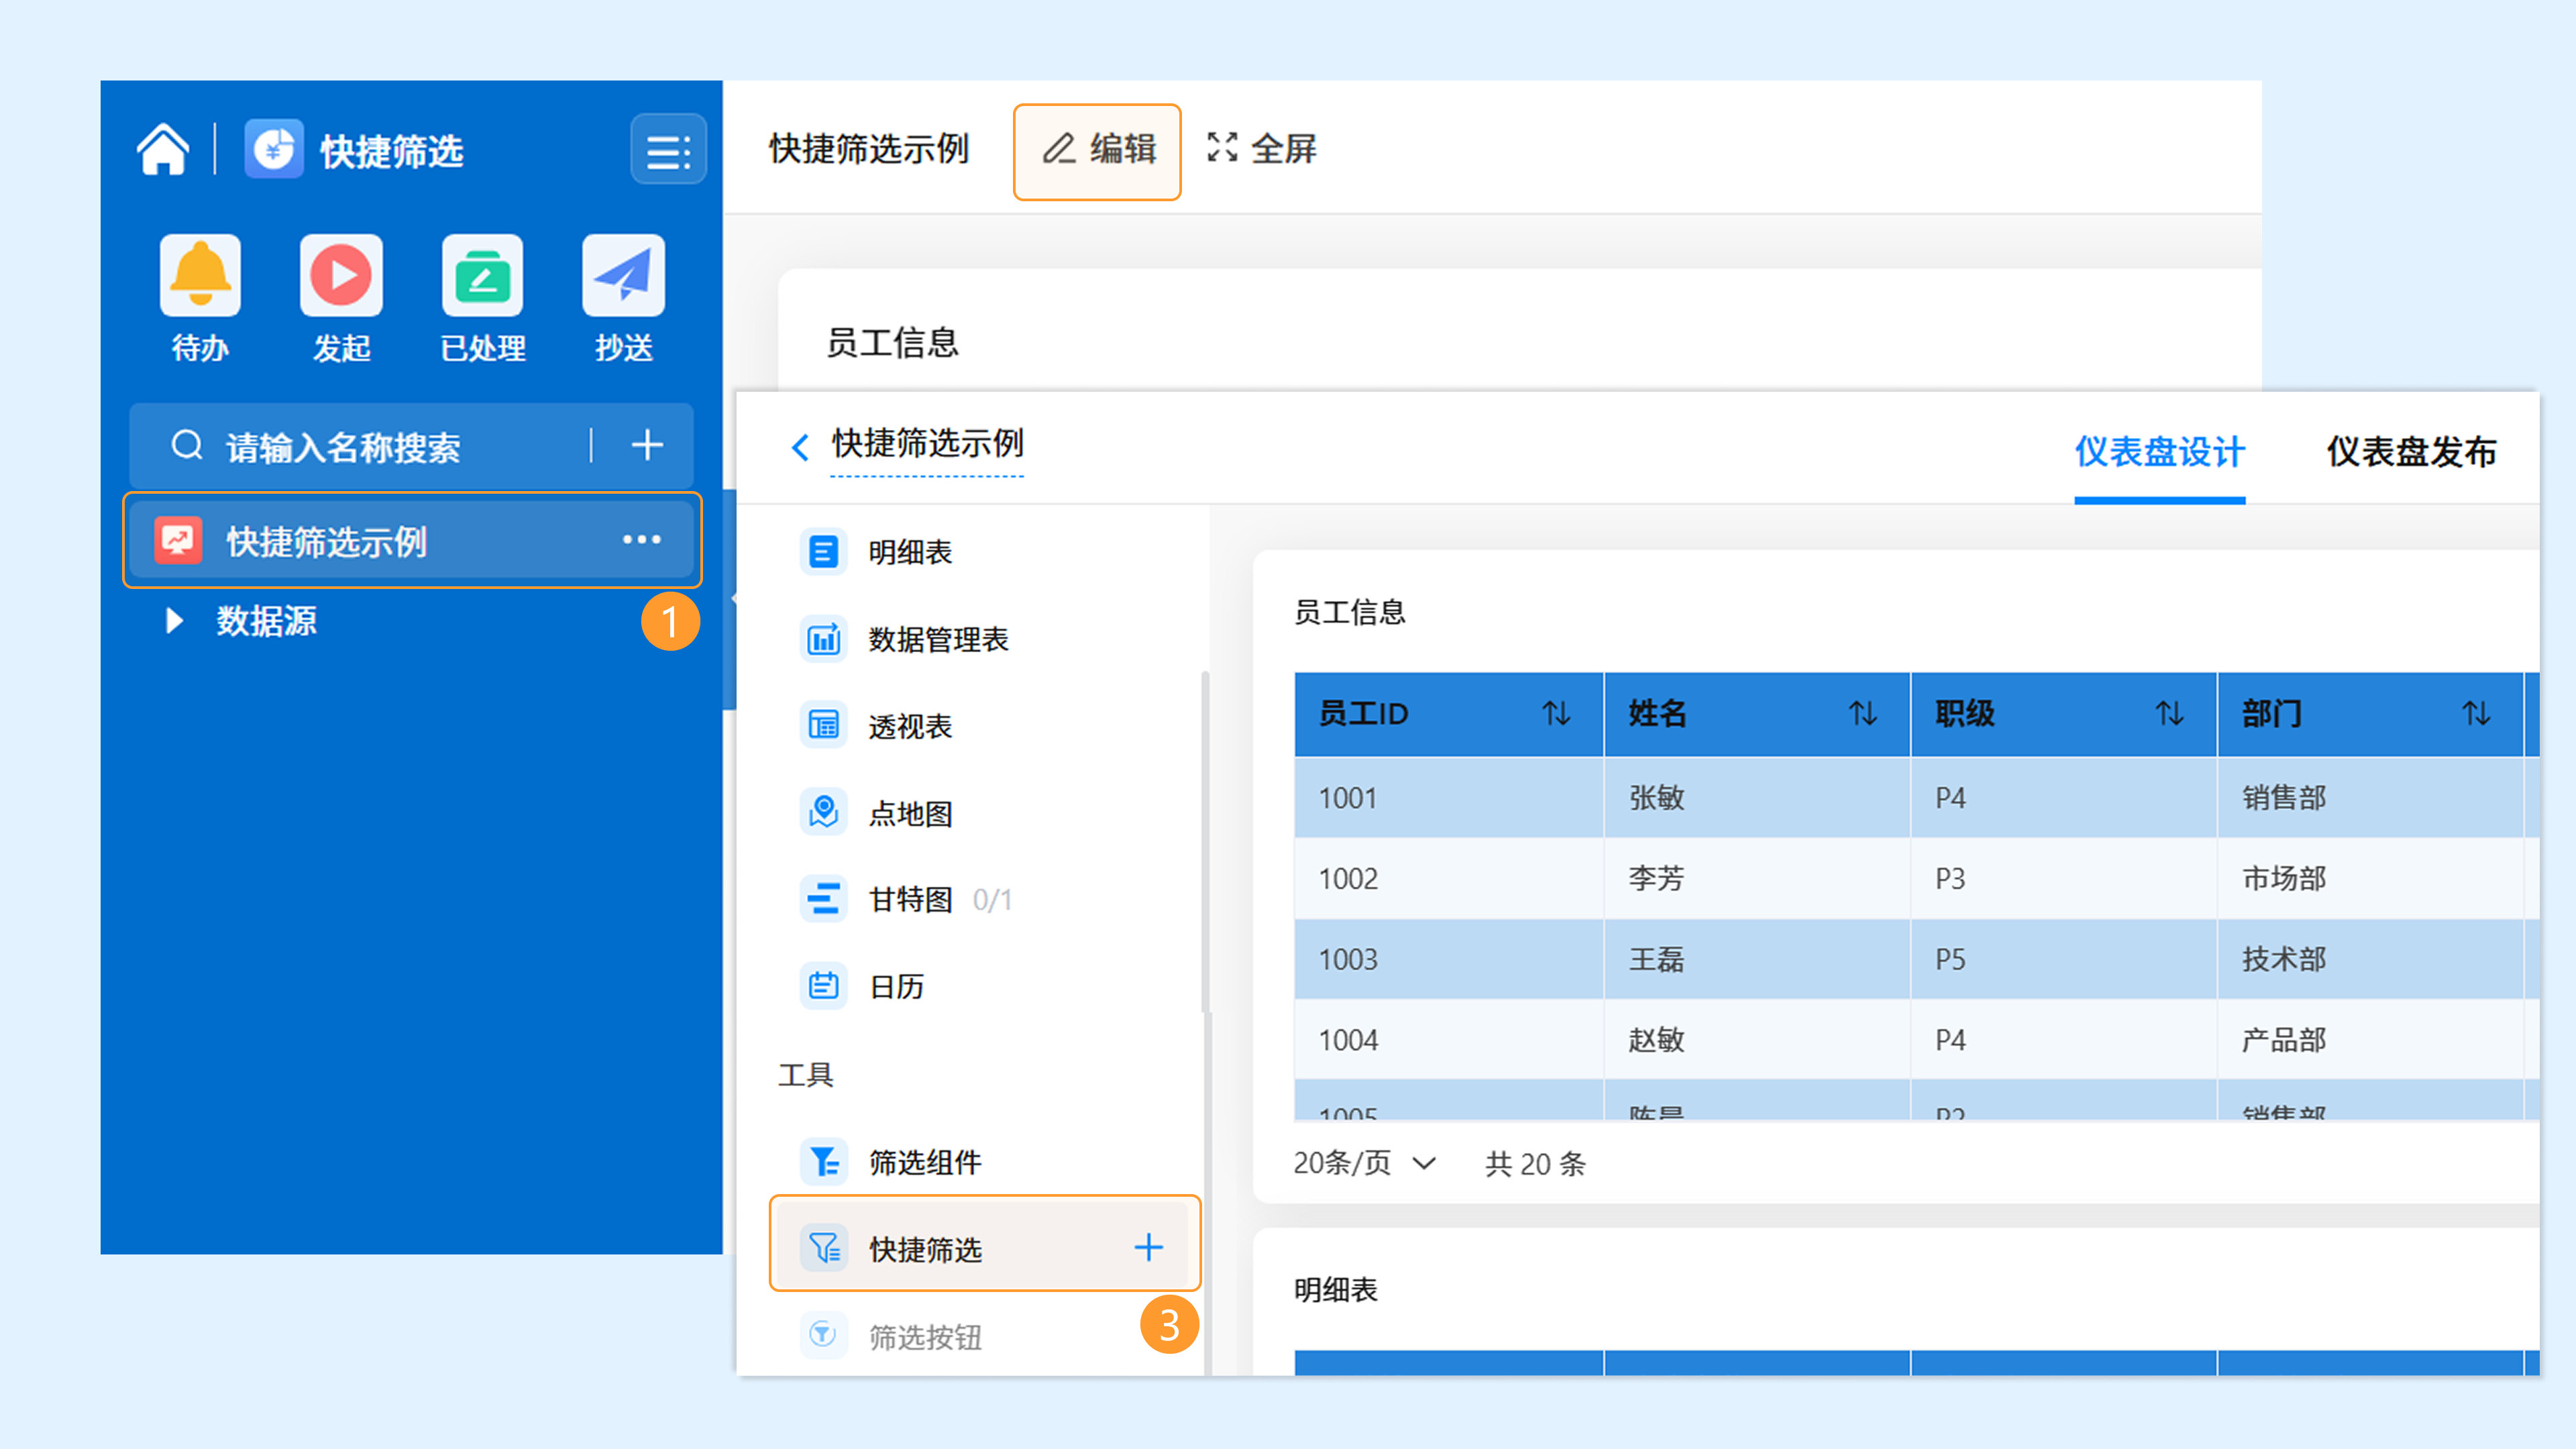Image resolution: width=2576 pixels, height=1449 pixels.
Task: Click the 快捷筛选 app logo icon
Action: click(x=274, y=150)
